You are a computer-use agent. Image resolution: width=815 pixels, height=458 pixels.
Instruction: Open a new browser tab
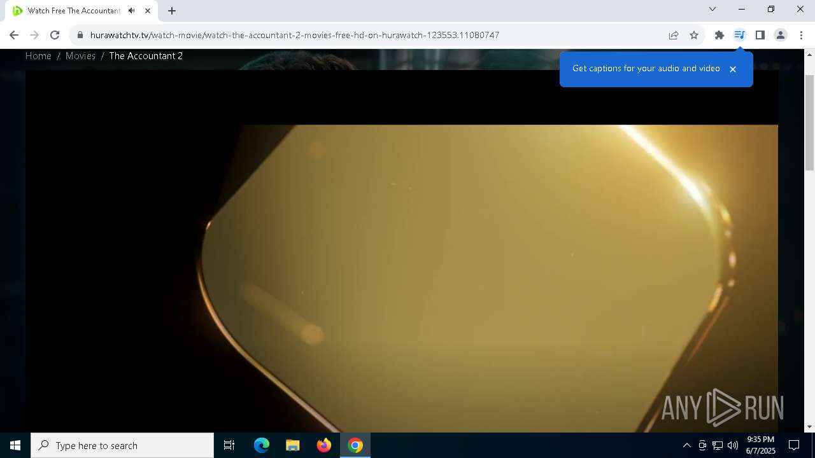[x=172, y=11]
